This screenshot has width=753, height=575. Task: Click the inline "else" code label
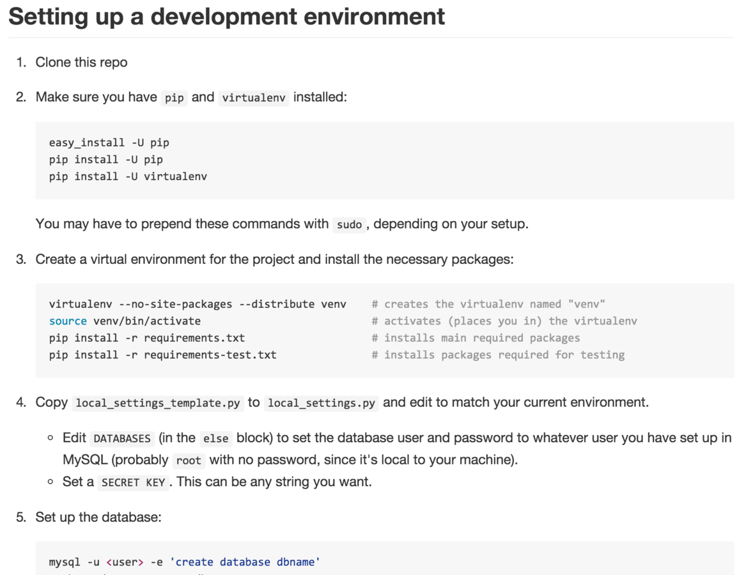[215, 439]
